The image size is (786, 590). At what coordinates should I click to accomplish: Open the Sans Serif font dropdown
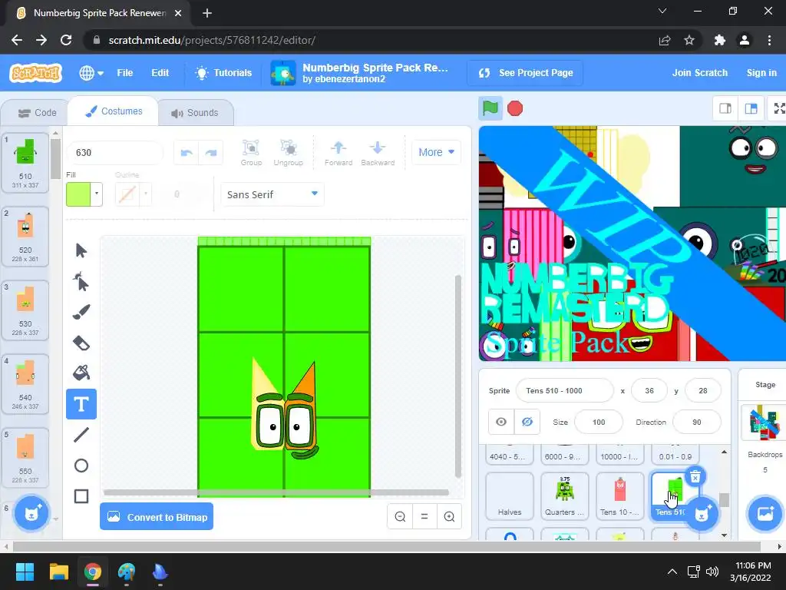click(272, 194)
